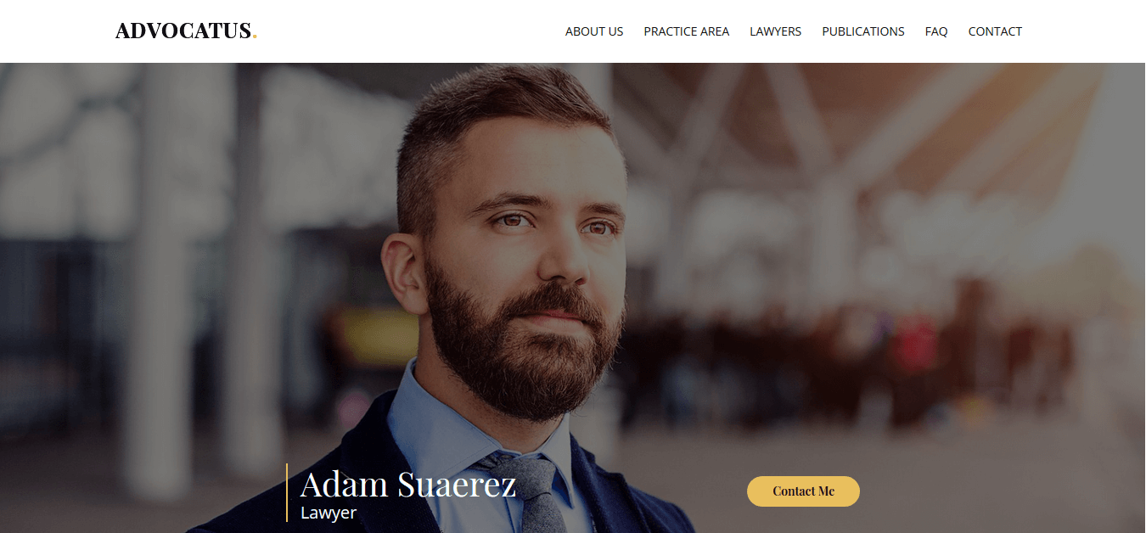The height and width of the screenshot is (533, 1146).
Task: Go to Practice Area section
Action: (x=686, y=31)
